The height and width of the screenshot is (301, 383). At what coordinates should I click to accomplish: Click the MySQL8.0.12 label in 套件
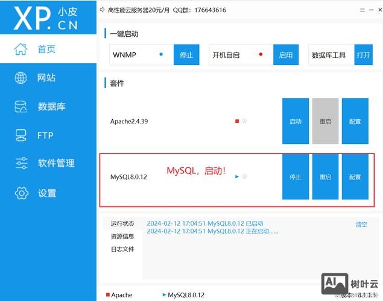(128, 177)
